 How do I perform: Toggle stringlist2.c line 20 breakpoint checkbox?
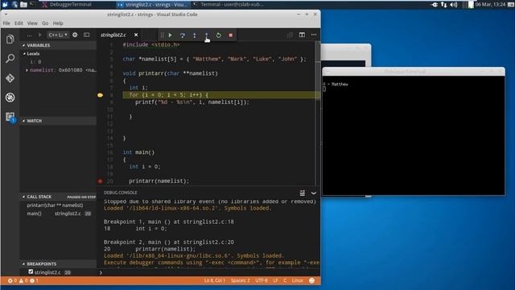[x=31, y=272]
